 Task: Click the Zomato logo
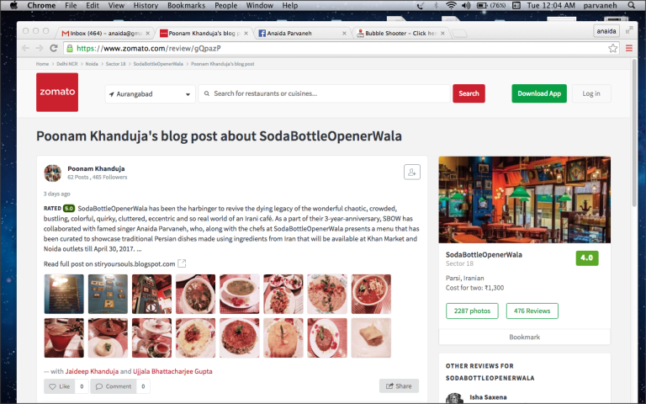click(x=57, y=93)
